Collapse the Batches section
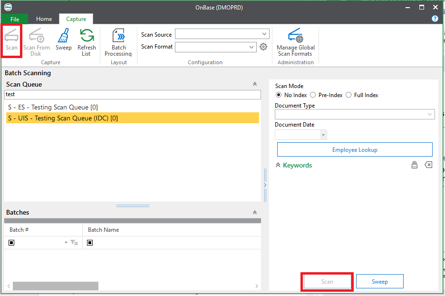The height and width of the screenshot is (296, 445). pyautogui.click(x=255, y=213)
